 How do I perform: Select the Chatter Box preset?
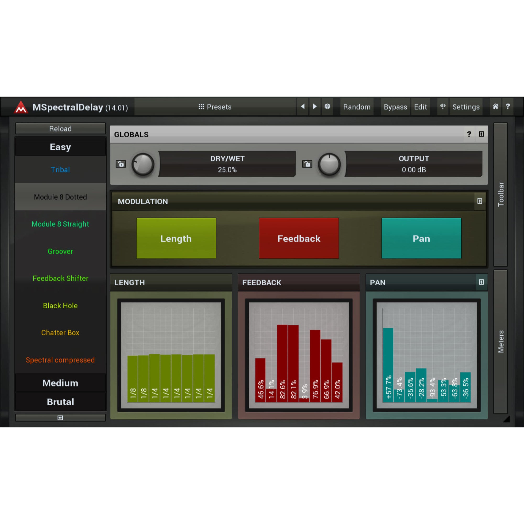(60, 332)
